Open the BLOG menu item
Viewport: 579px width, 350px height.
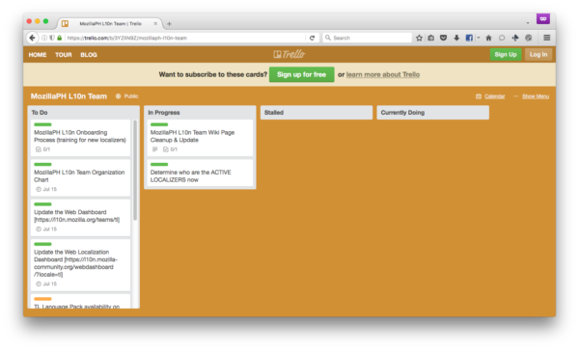coord(89,55)
